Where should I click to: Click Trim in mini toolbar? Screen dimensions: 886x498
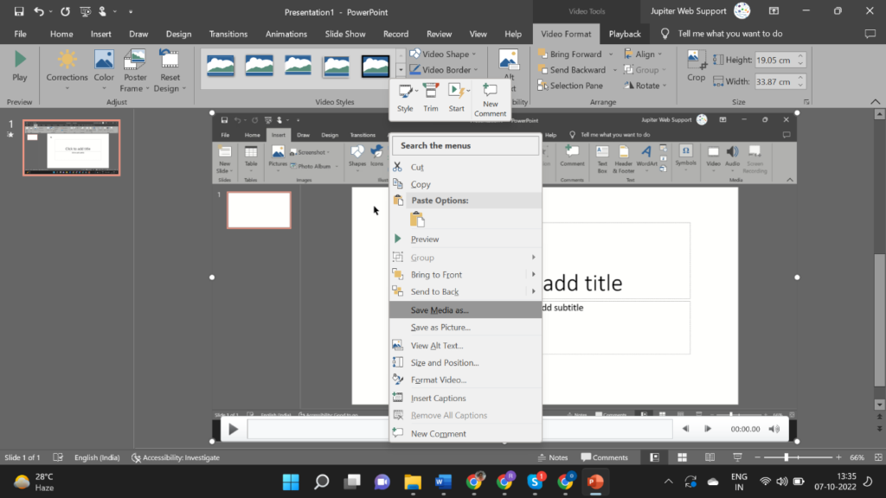tap(431, 98)
